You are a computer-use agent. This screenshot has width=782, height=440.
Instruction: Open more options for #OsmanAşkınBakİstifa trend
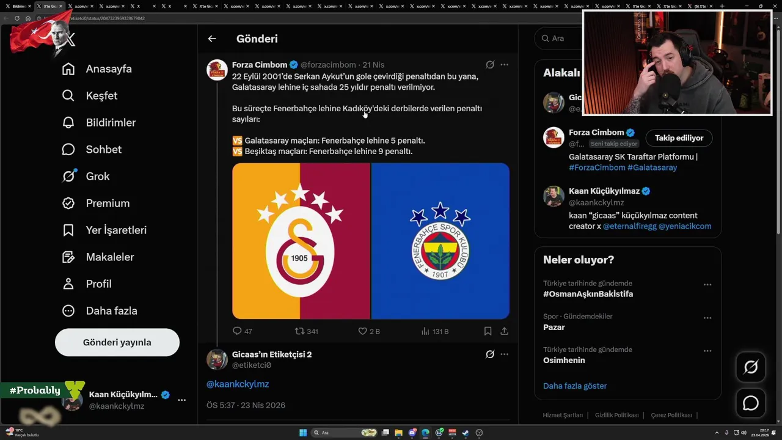coord(707,285)
